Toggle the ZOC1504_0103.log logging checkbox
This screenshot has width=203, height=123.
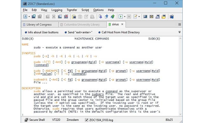pyautogui.click(x=87, y=120)
